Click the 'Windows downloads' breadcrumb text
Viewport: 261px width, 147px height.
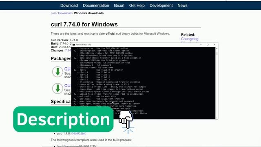point(89,13)
